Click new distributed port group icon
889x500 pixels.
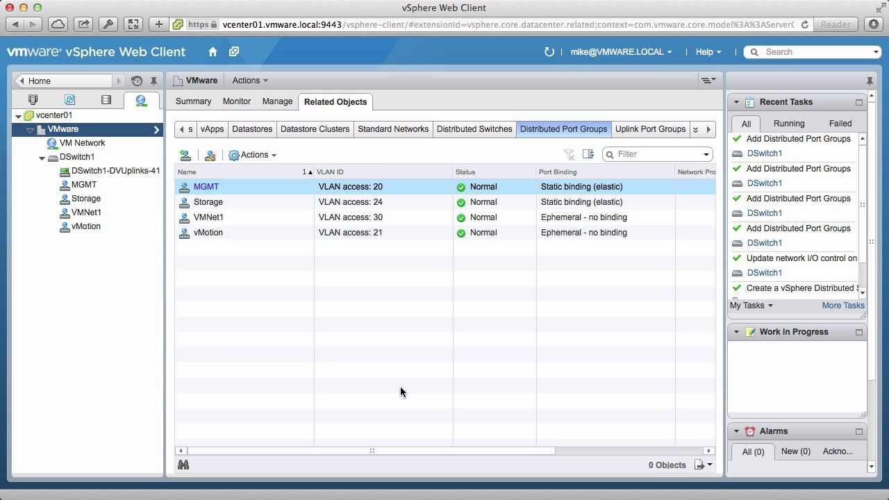(185, 155)
